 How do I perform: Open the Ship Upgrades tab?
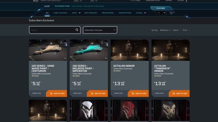(x=91, y=13)
